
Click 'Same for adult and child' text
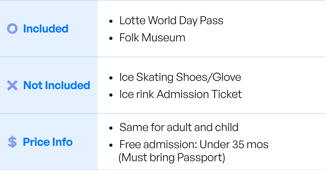click(x=179, y=127)
